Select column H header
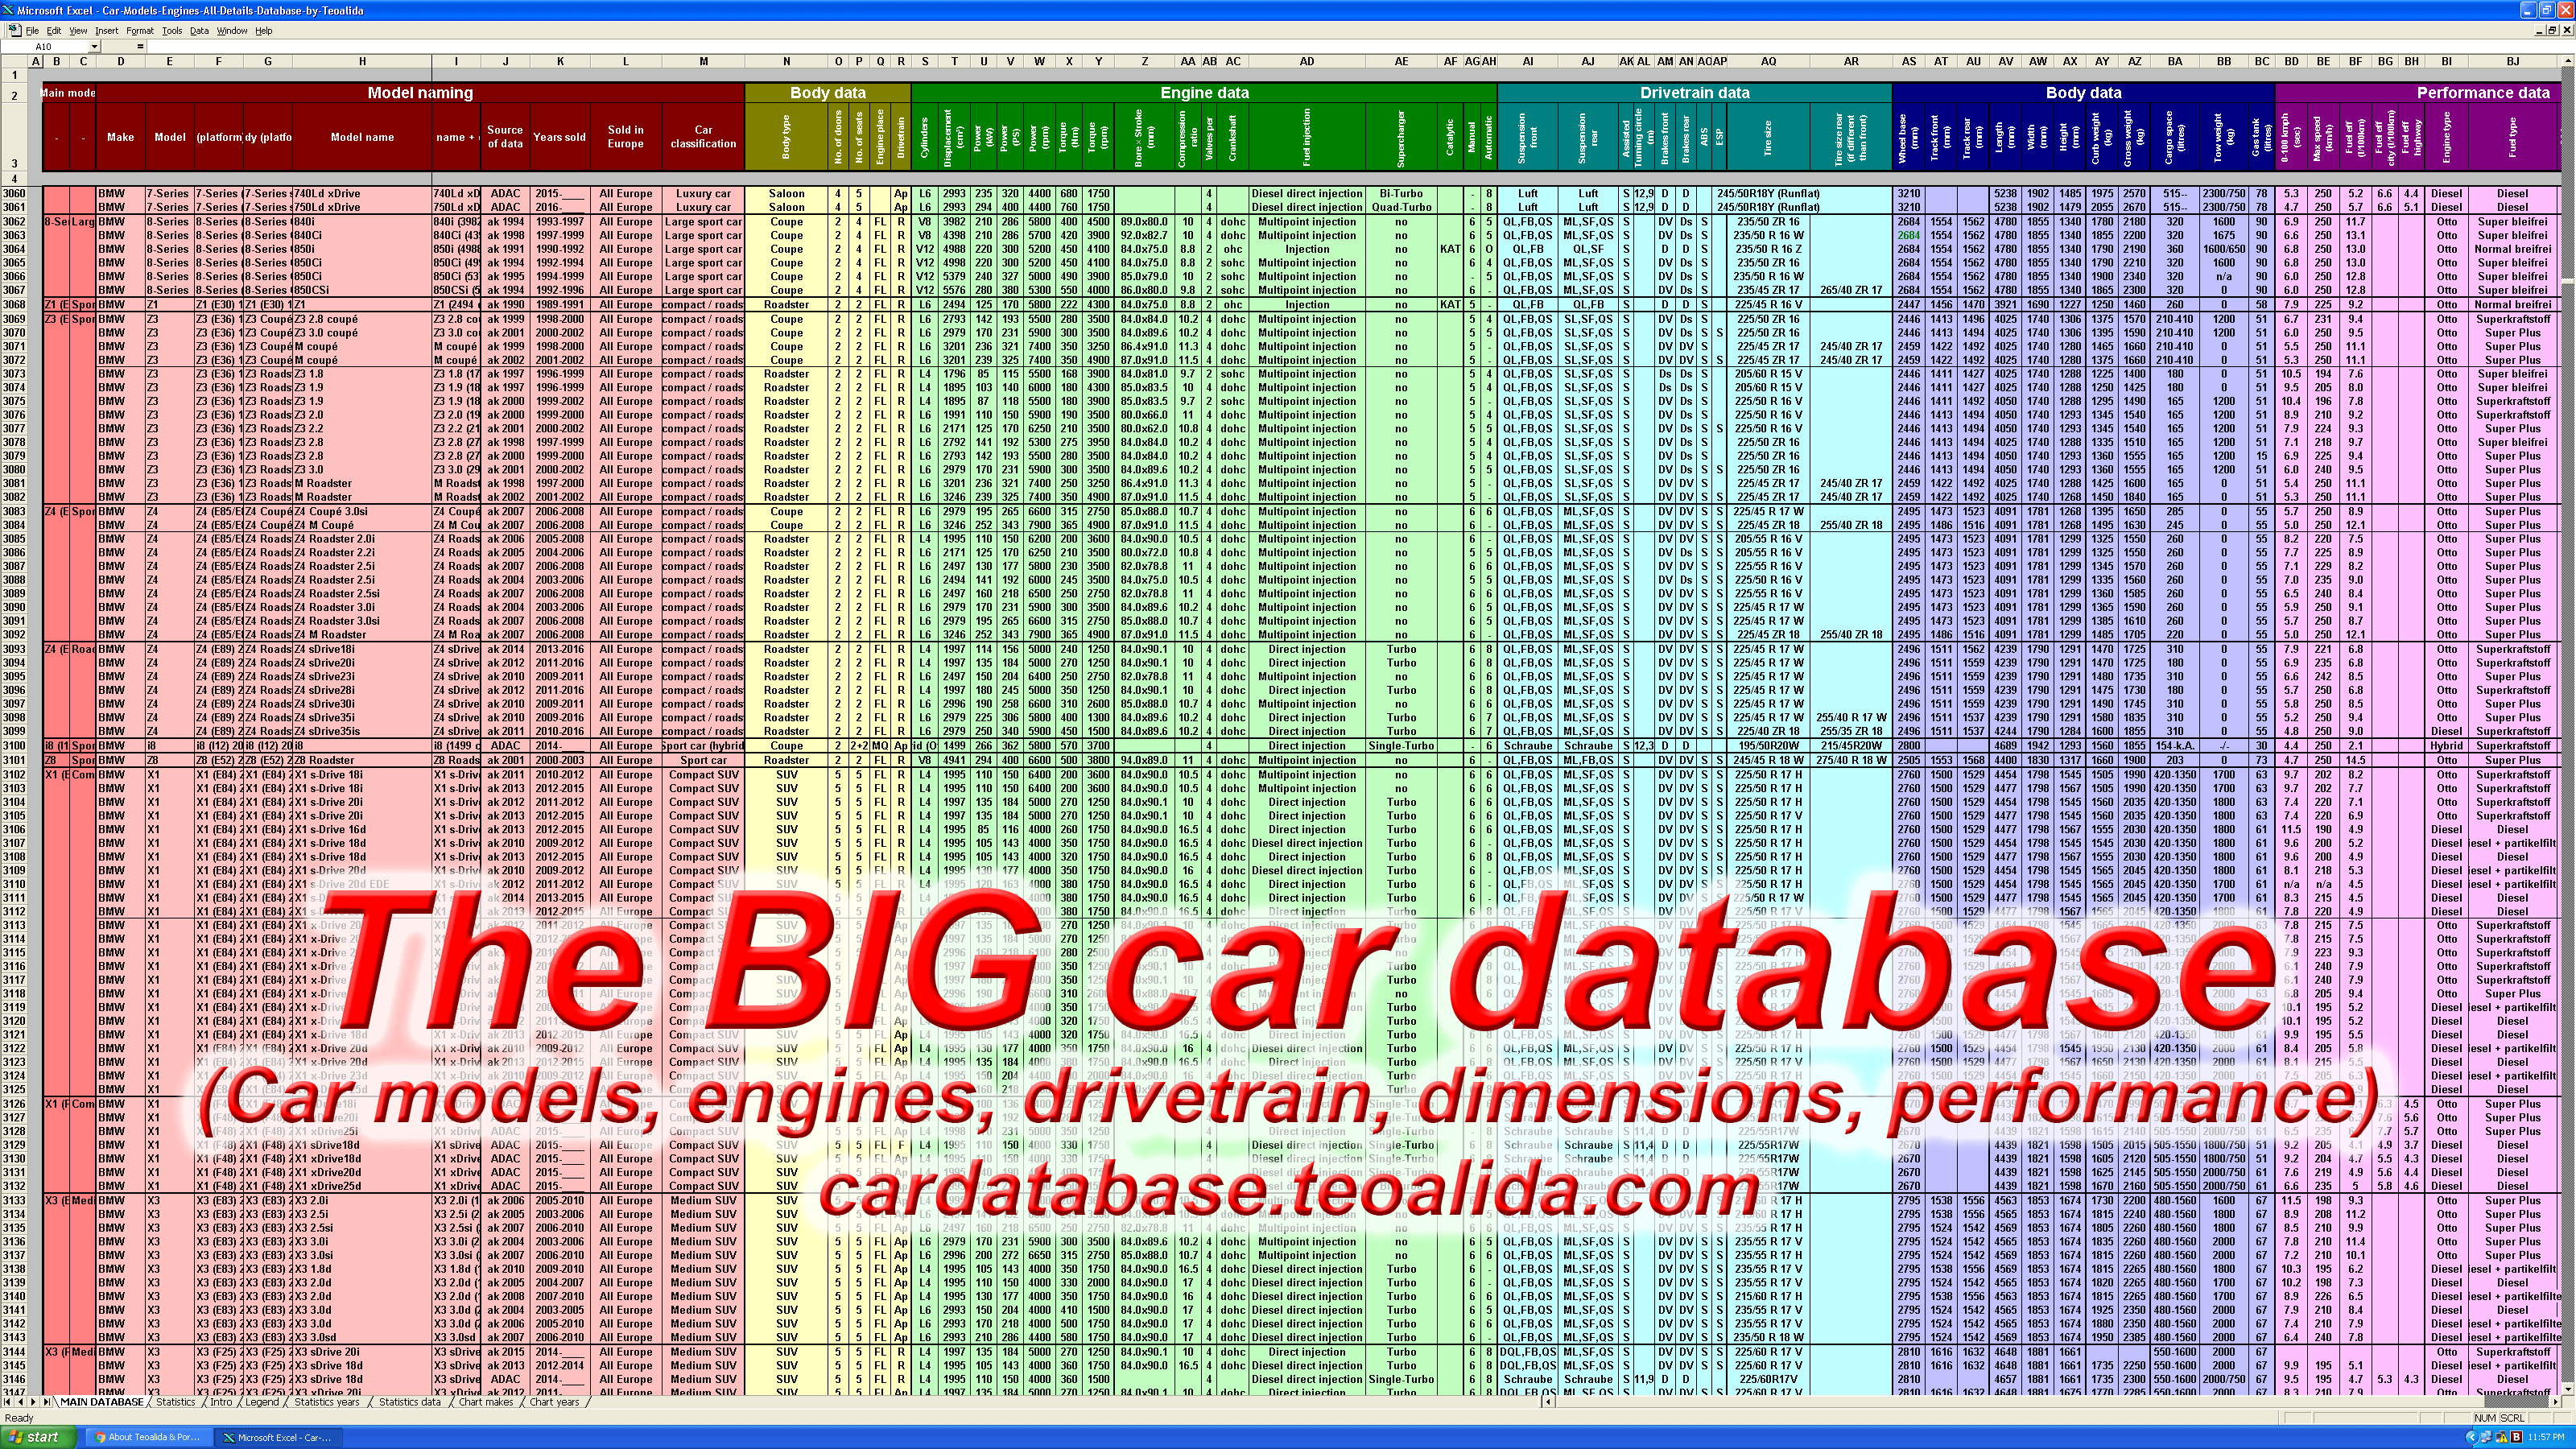2576x1449 pixels. click(x=362, y=62)
